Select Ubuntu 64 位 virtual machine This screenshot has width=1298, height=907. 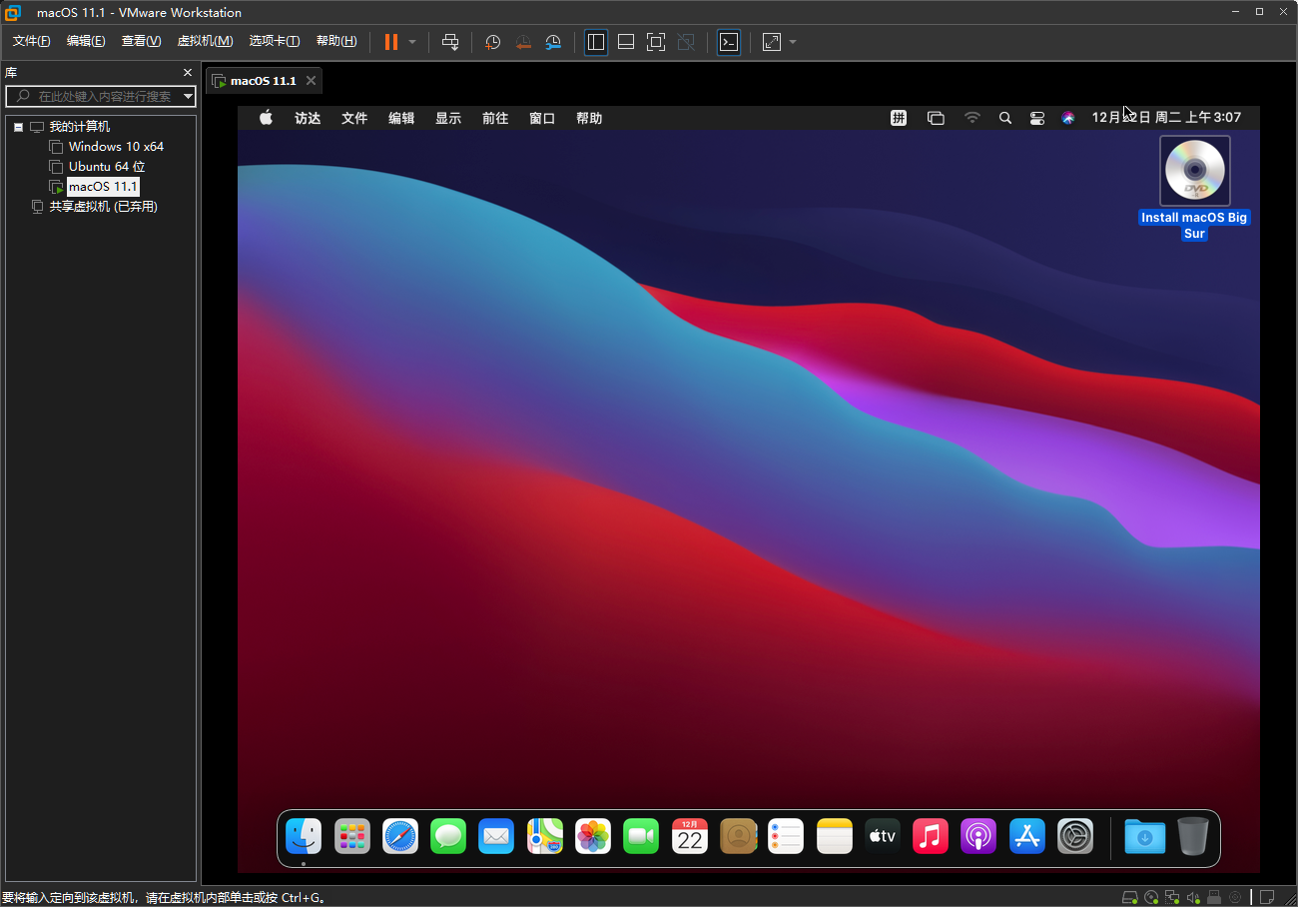[107, 167]
